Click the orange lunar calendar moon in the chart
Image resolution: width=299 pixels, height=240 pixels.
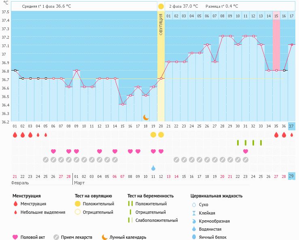pos(146,117)
